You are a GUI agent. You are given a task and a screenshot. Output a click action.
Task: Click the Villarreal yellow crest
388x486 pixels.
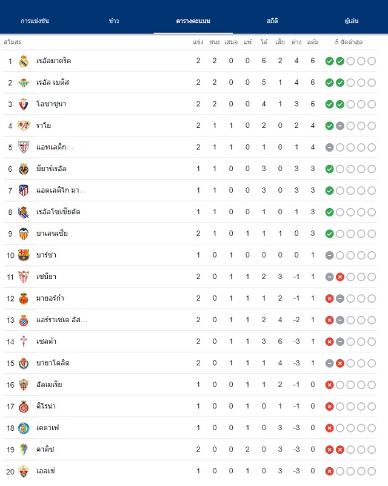(x=24, y=169)
